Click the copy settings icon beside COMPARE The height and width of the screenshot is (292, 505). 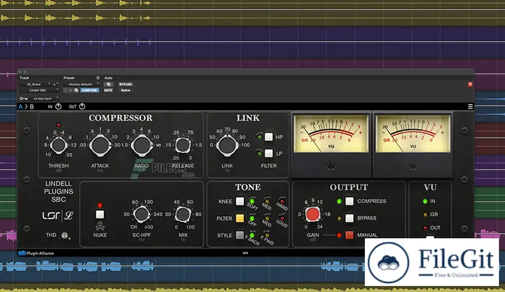click(x=76, y=90)
